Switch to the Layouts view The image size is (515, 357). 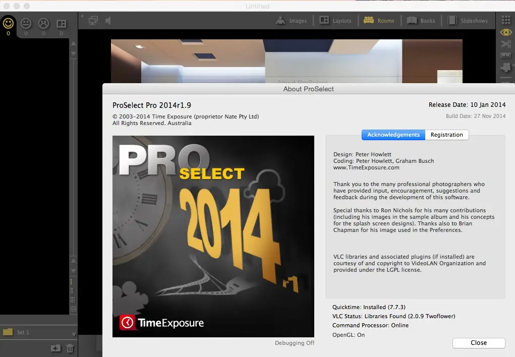coord(335,21)
